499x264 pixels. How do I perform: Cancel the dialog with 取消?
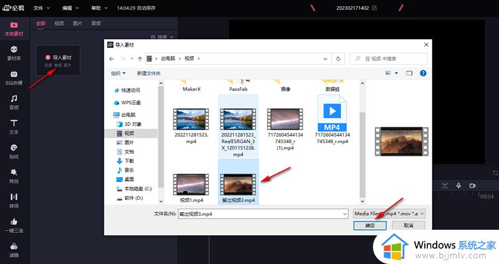tap(409, 225)
